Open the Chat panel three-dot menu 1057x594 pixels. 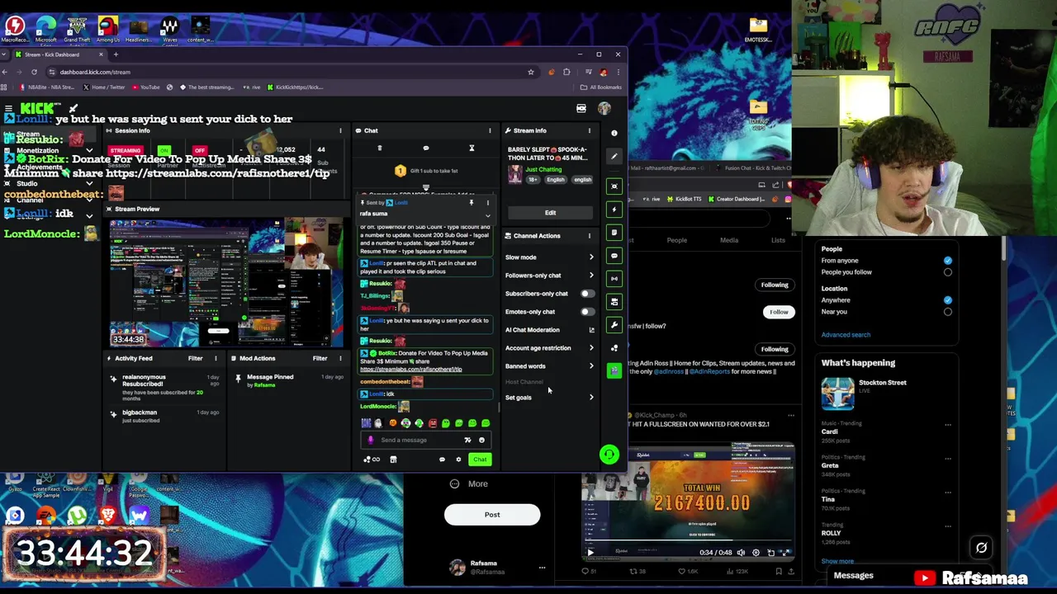click(x=490, y=130)
